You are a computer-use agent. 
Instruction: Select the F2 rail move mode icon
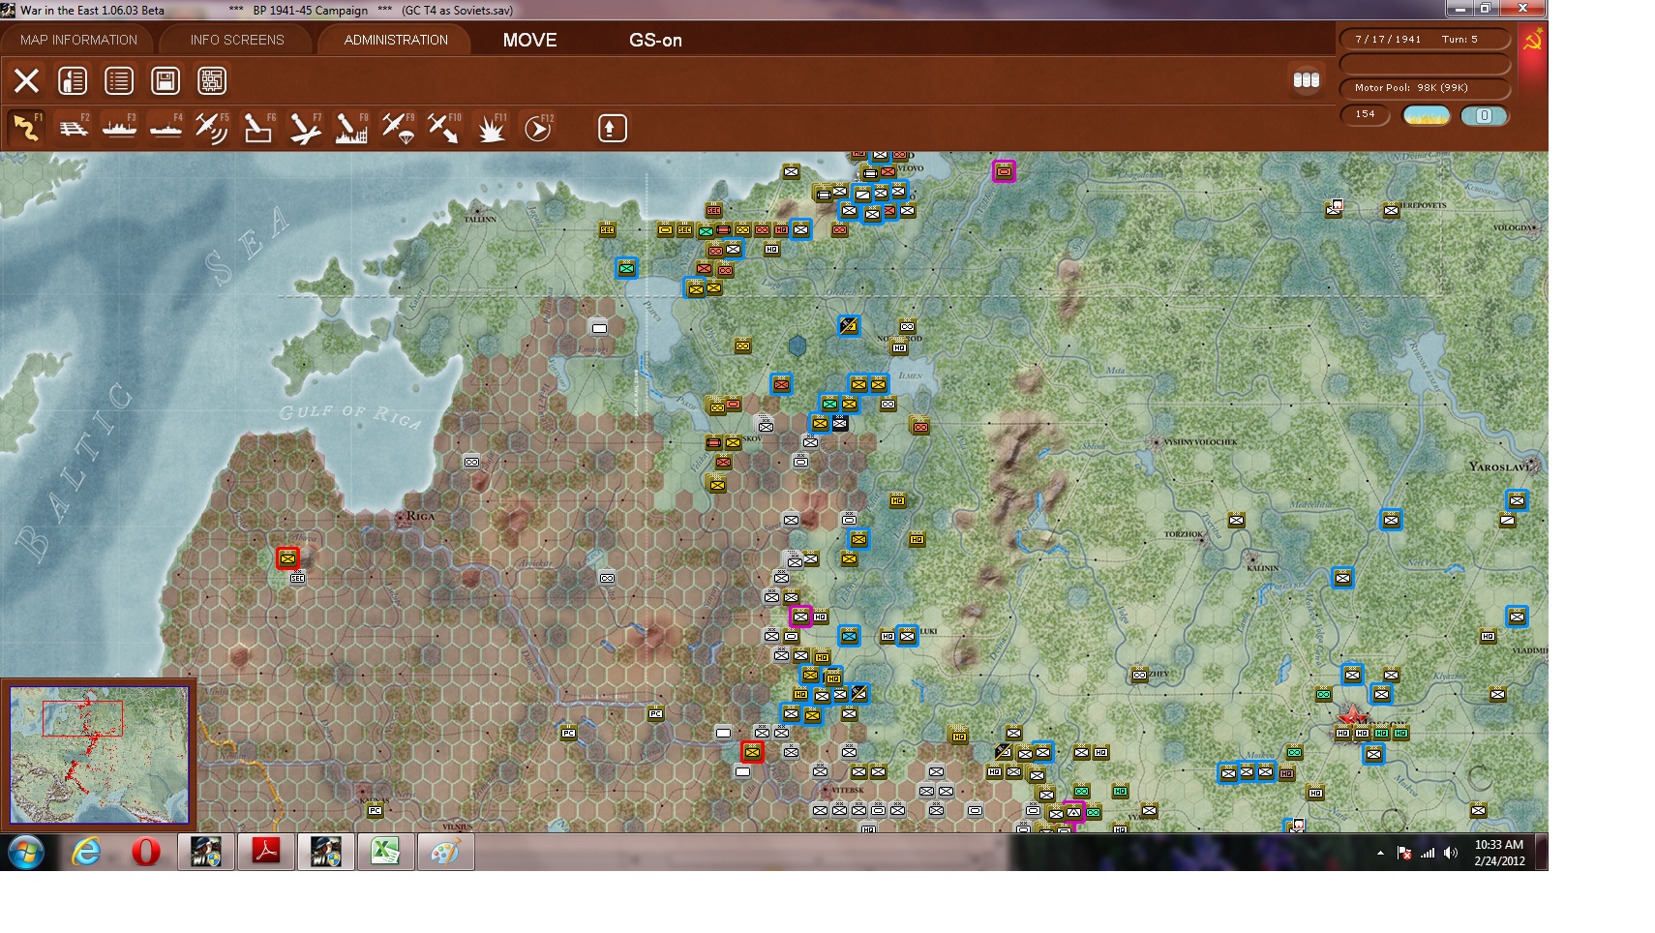tap(73, 128)
